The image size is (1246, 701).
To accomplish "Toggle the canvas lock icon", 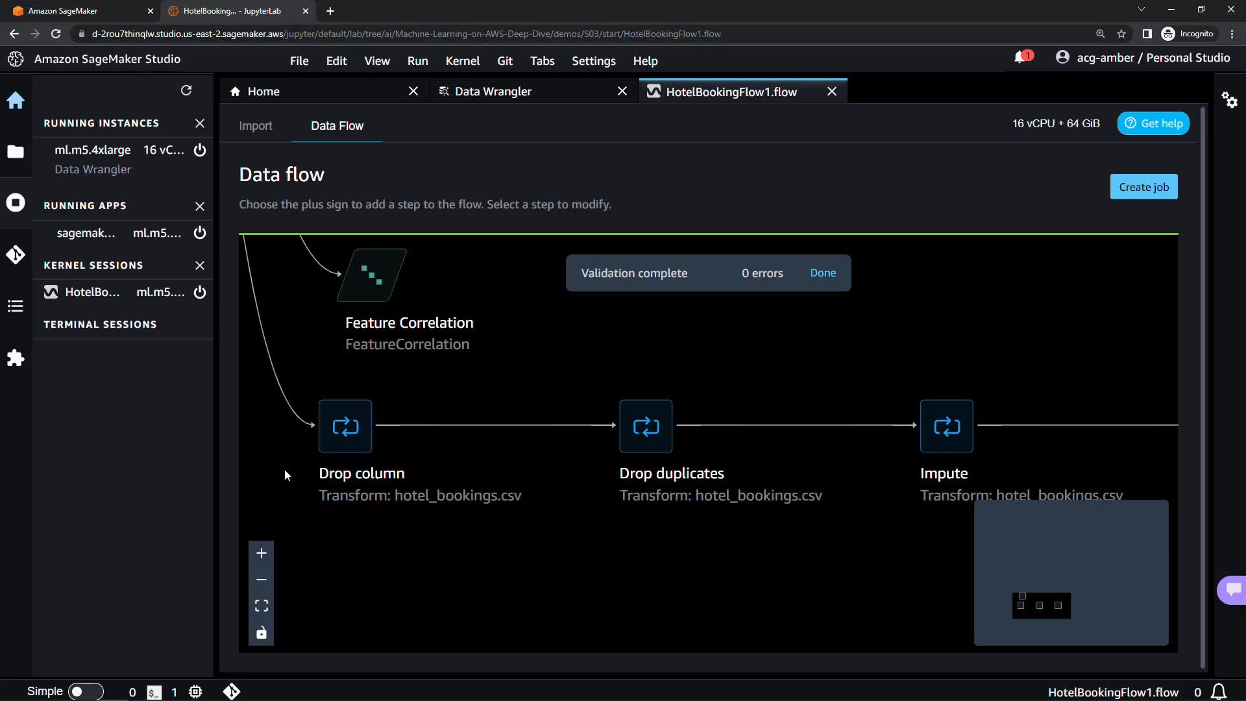I will point(262,633).
